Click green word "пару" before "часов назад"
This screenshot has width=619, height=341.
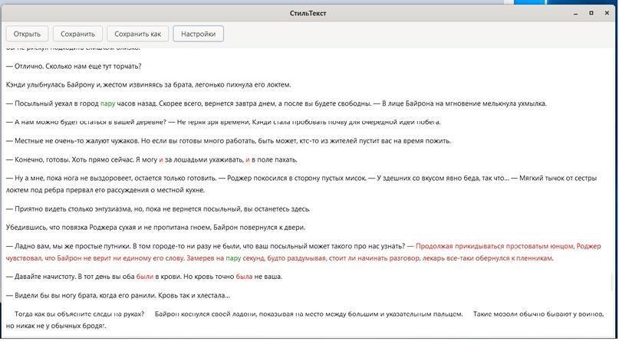(x=107, y=103)
